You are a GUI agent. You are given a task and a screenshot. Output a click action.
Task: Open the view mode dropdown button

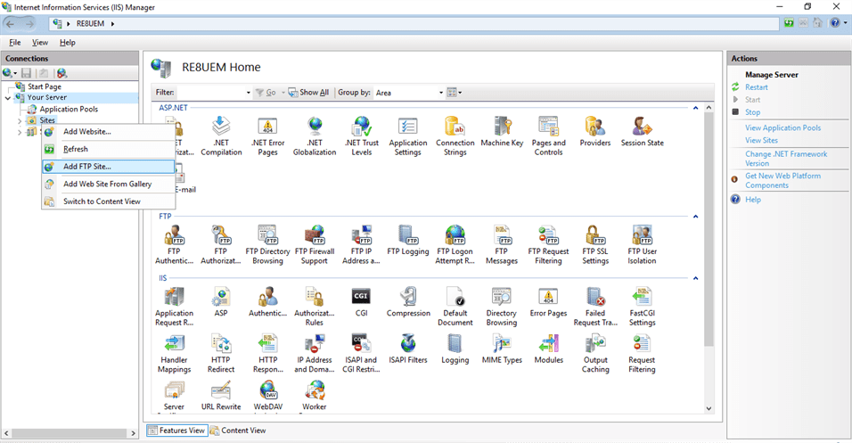[455, 93]
